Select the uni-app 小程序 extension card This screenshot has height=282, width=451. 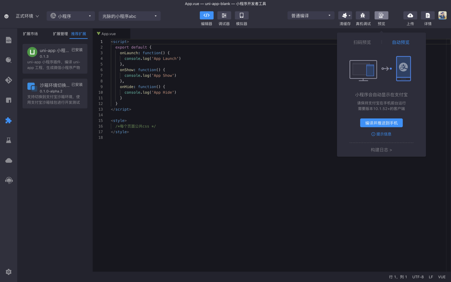click(55, 59)
